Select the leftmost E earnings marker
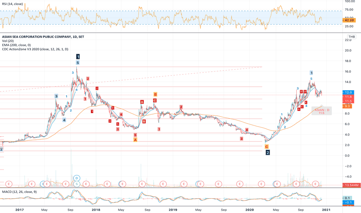Viewport: 361px width, 213px height. (x=9, y=184)
